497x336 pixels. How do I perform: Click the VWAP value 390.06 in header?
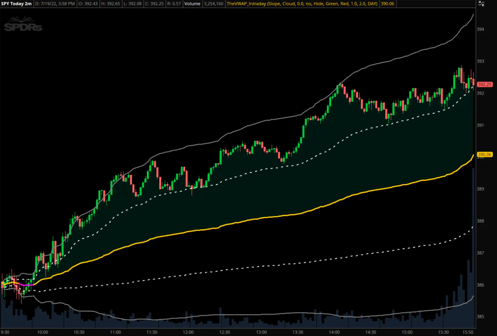(x=387, y=4)
